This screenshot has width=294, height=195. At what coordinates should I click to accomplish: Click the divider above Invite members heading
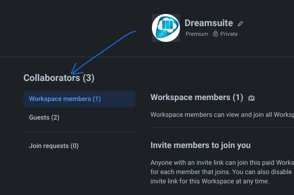222,127
